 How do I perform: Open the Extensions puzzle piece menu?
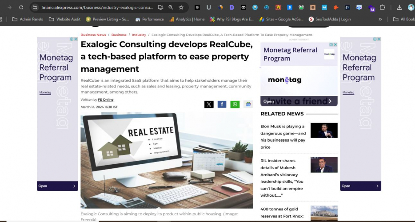coord(382,8)
